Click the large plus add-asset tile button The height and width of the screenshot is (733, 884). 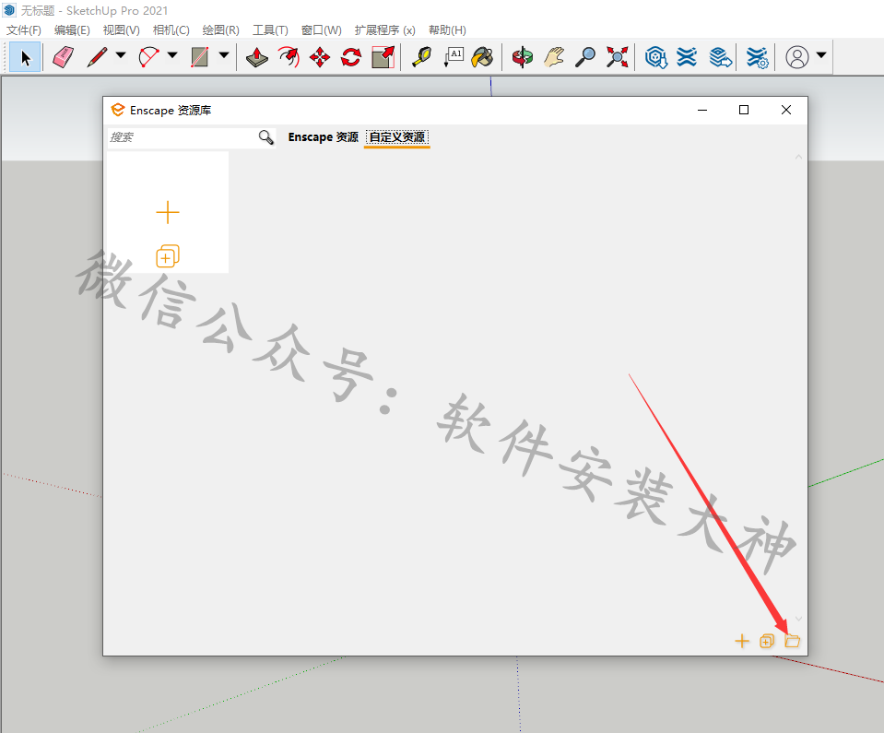168,213
